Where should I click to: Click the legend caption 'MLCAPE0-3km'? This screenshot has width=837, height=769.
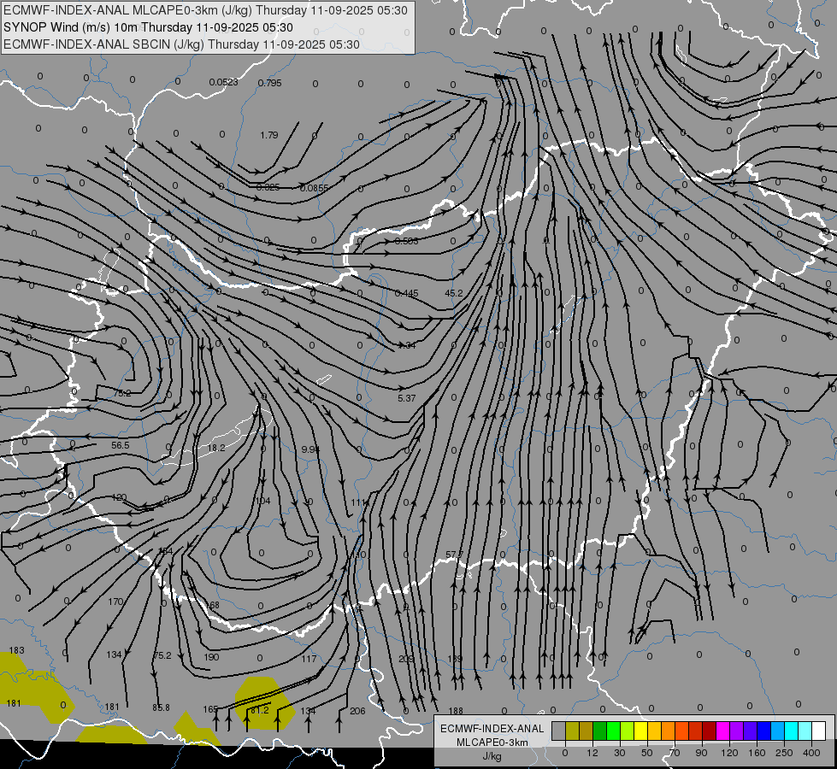click(492, 743)
